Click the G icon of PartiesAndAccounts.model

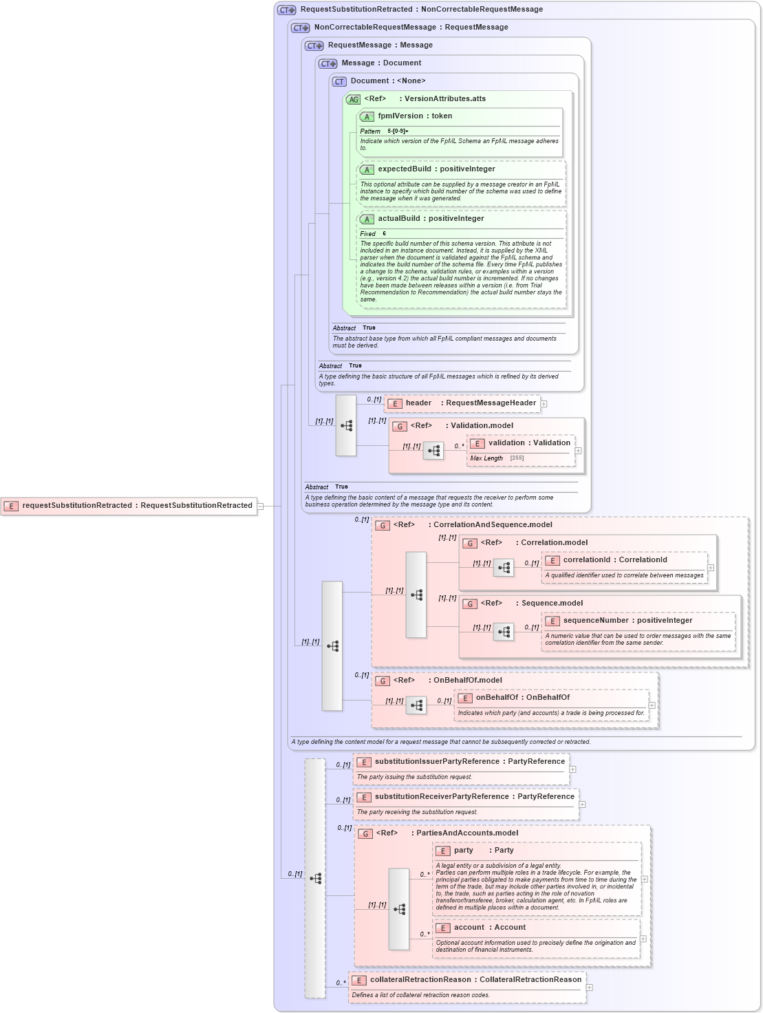coord(365,833)
